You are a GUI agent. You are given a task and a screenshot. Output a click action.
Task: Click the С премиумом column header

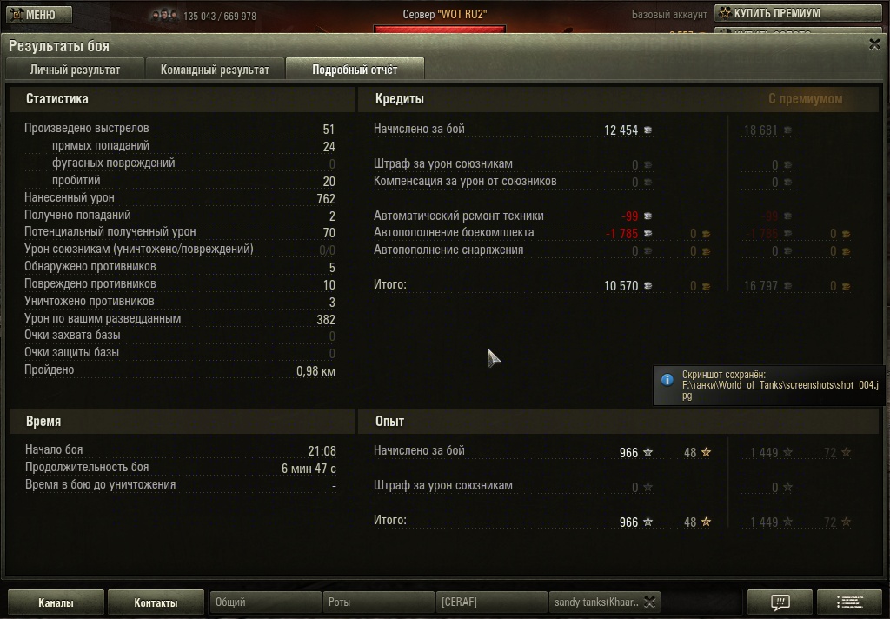coord(805,99)
